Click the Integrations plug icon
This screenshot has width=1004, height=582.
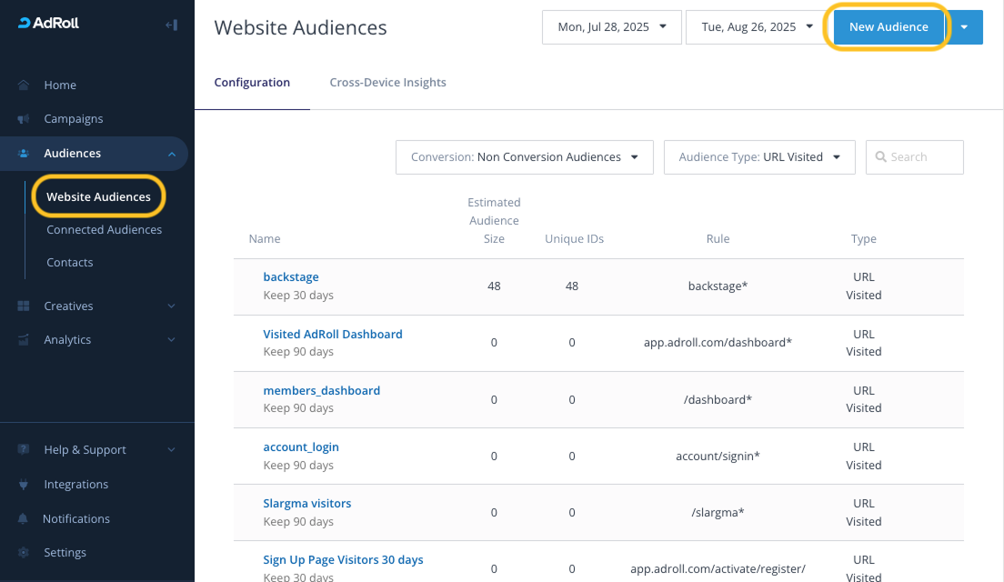coord(24,485)
